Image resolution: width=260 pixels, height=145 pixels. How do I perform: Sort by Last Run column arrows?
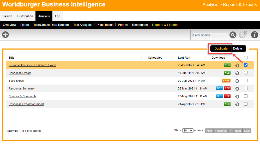pos(205,58)
